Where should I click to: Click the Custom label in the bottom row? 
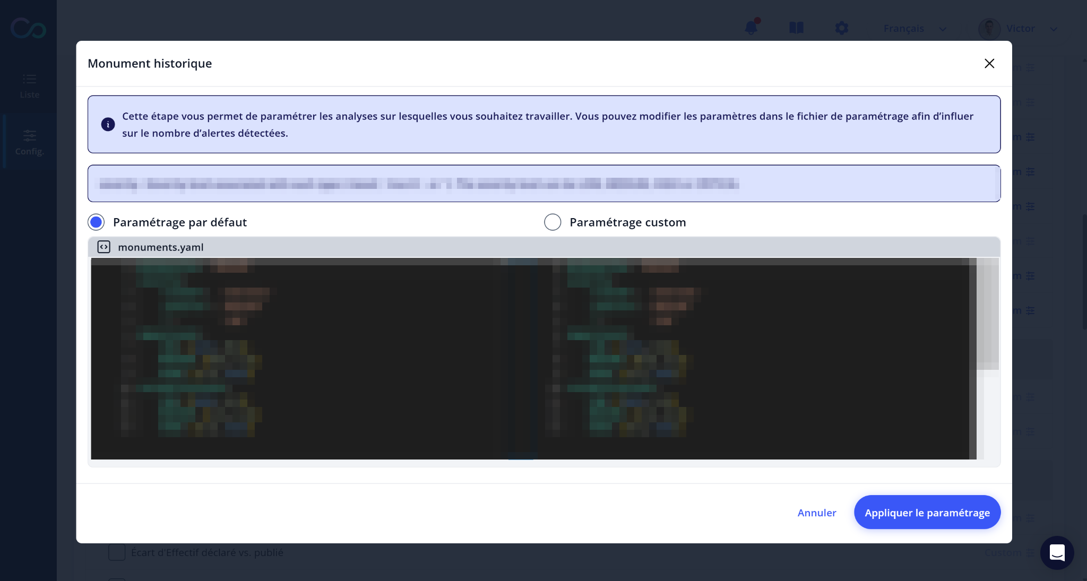coord(1003,552)
